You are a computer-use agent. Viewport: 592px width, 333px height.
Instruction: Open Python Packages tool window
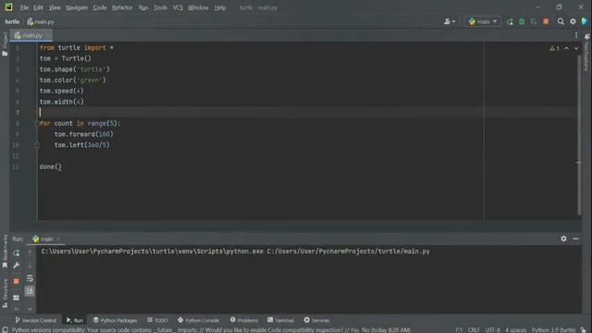pos(115,320)
